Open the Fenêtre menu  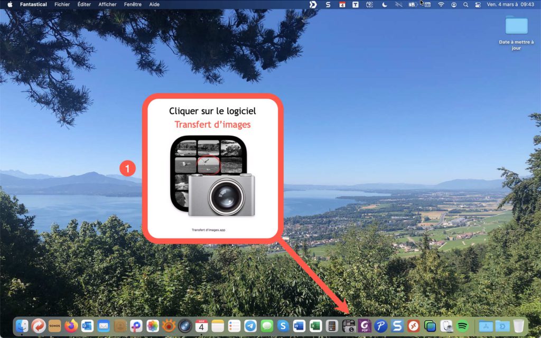133,4
